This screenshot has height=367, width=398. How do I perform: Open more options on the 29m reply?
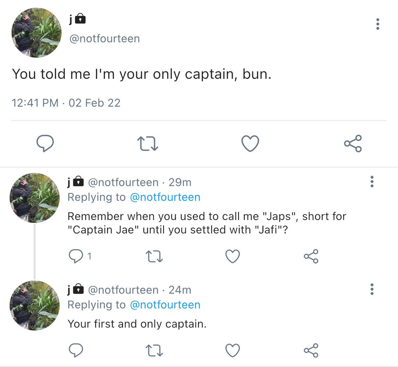pyautogui.click(x=372, y=182)
